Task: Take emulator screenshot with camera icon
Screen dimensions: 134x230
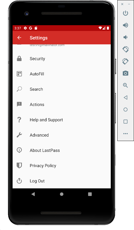Action: 126,73
